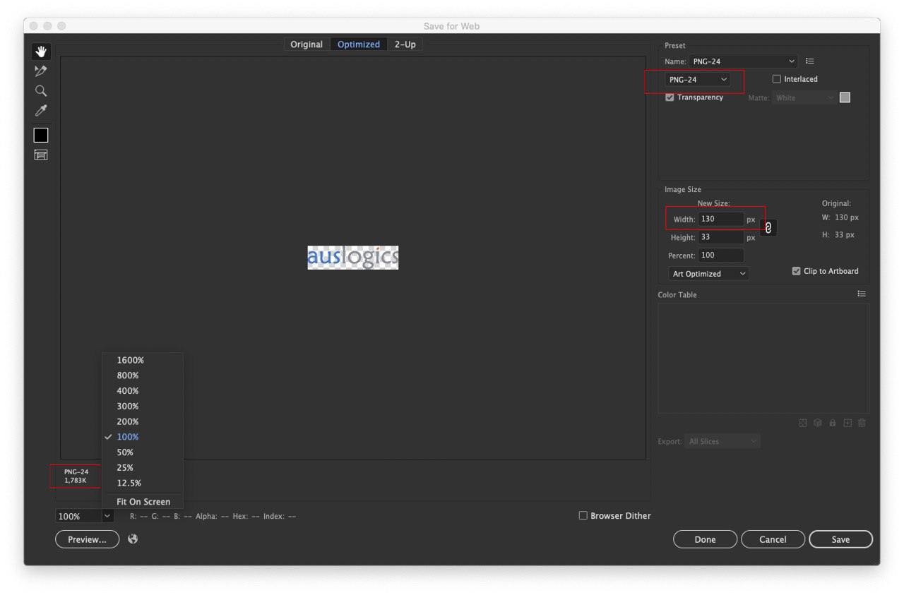Choose 50% from the zoom menu
This screenshot has width=904, height=595.
point(143,452)
